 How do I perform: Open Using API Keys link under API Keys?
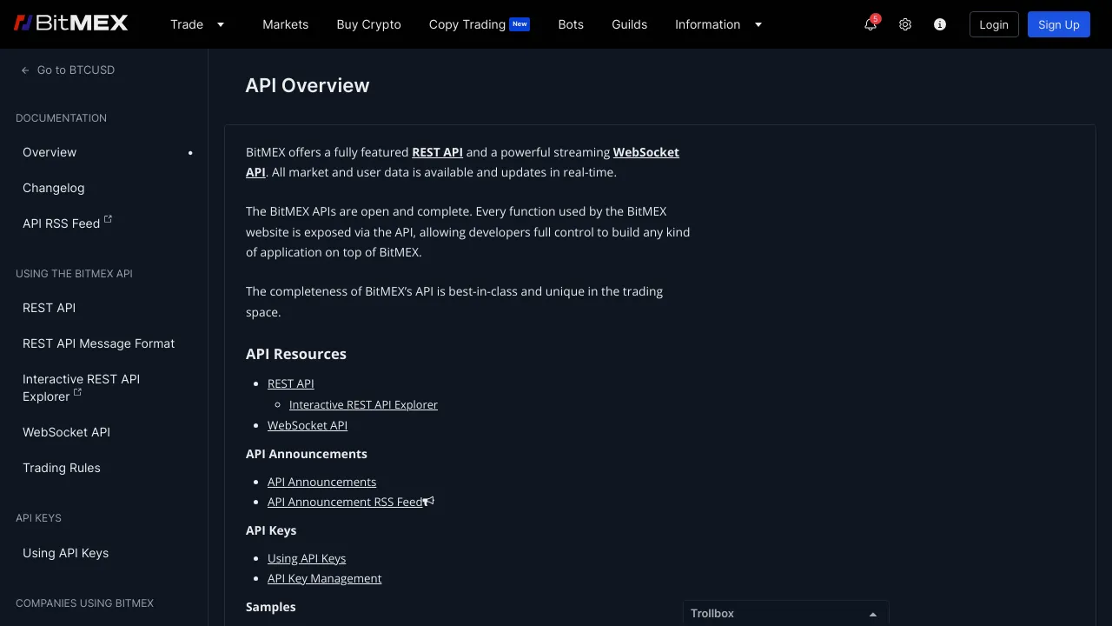click(x=307, y=558)
